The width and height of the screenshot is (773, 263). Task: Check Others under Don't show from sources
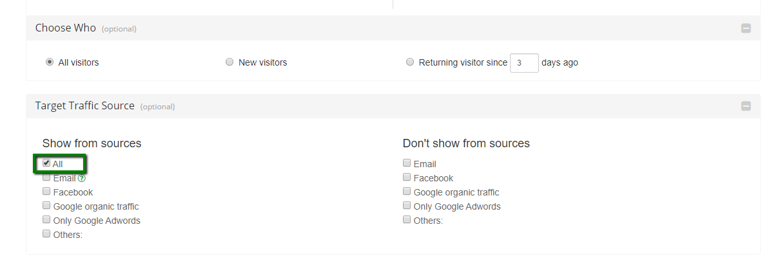click(407, 220)
